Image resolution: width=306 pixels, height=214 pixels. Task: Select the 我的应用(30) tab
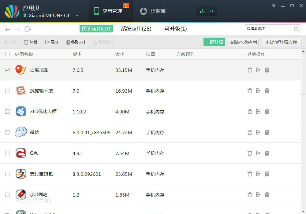pyautogui.click(x=96, y=29)
